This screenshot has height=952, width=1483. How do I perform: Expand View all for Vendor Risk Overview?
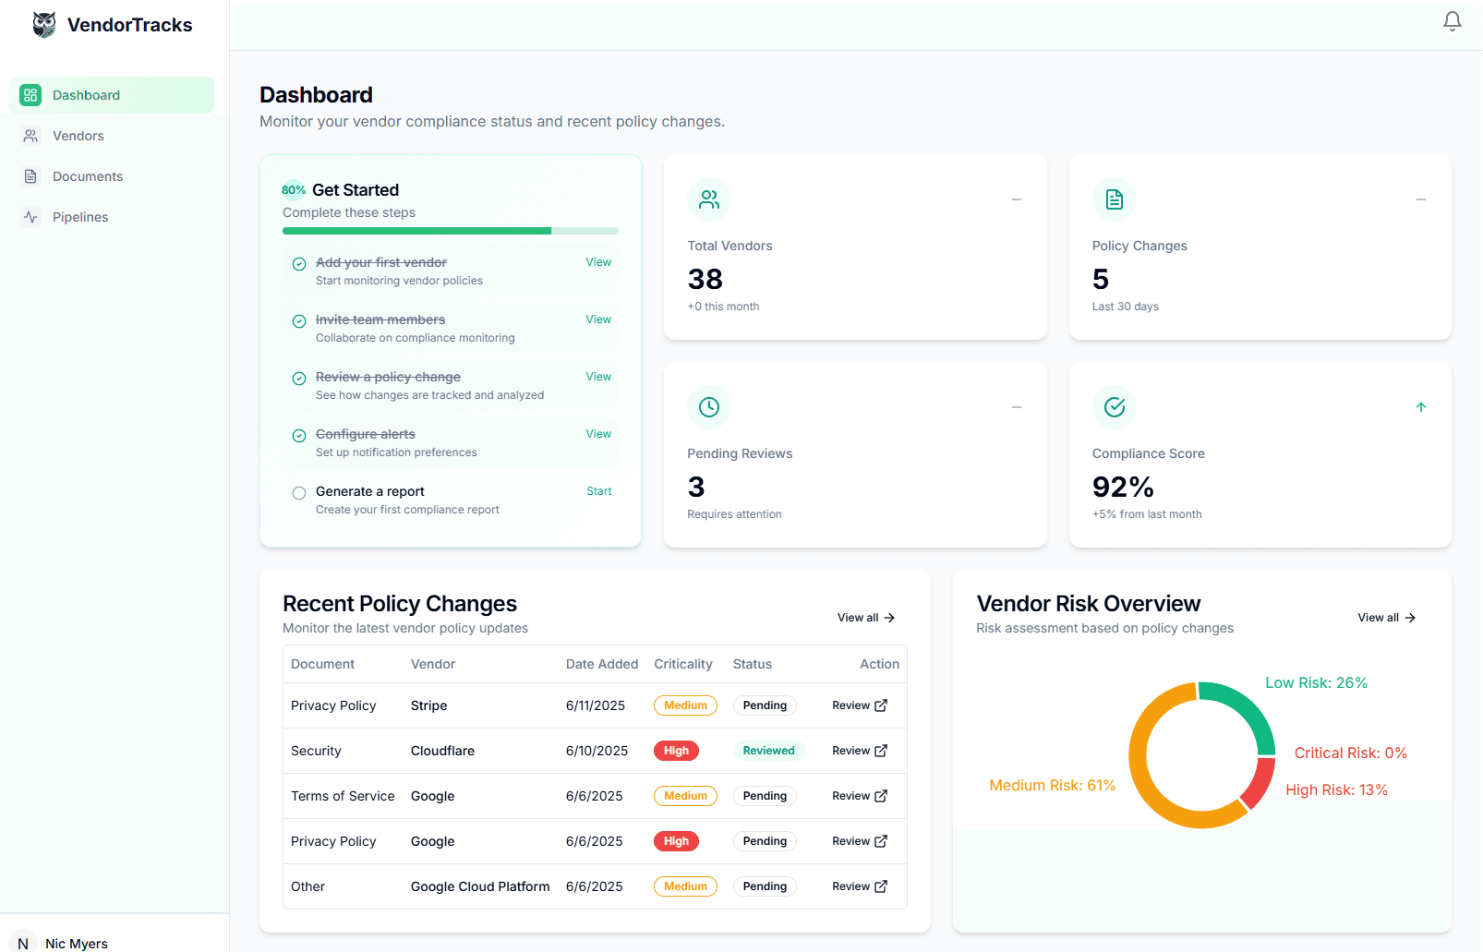pyautogui.click(x=1386, y=618)
